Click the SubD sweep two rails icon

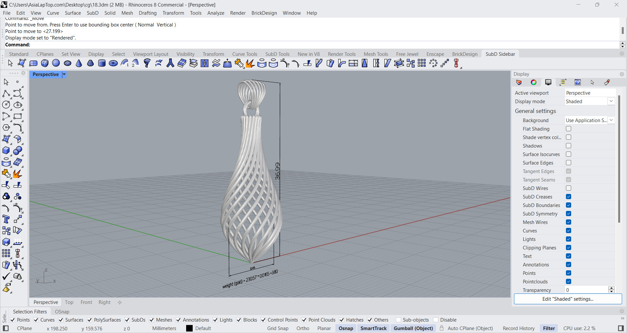(x=136, y=63)
